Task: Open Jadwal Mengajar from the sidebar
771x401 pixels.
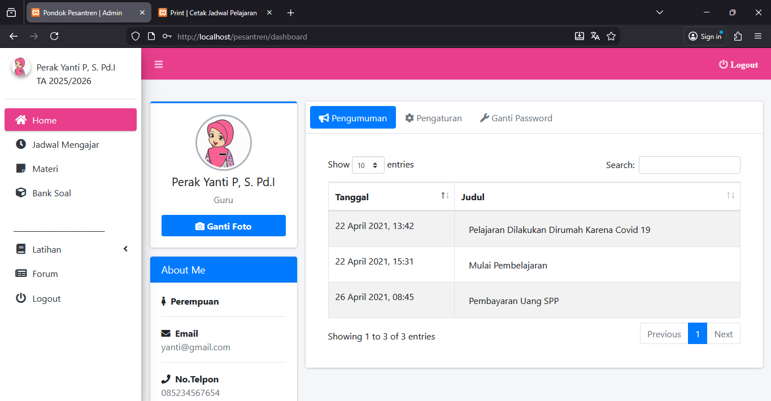Action: click(x=65, y=144)
